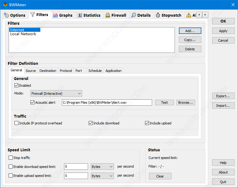The height and width of the screenshot is (188, 238).
Task: Open upload limit Bytes unit dropdown
Action: [102, 176]
